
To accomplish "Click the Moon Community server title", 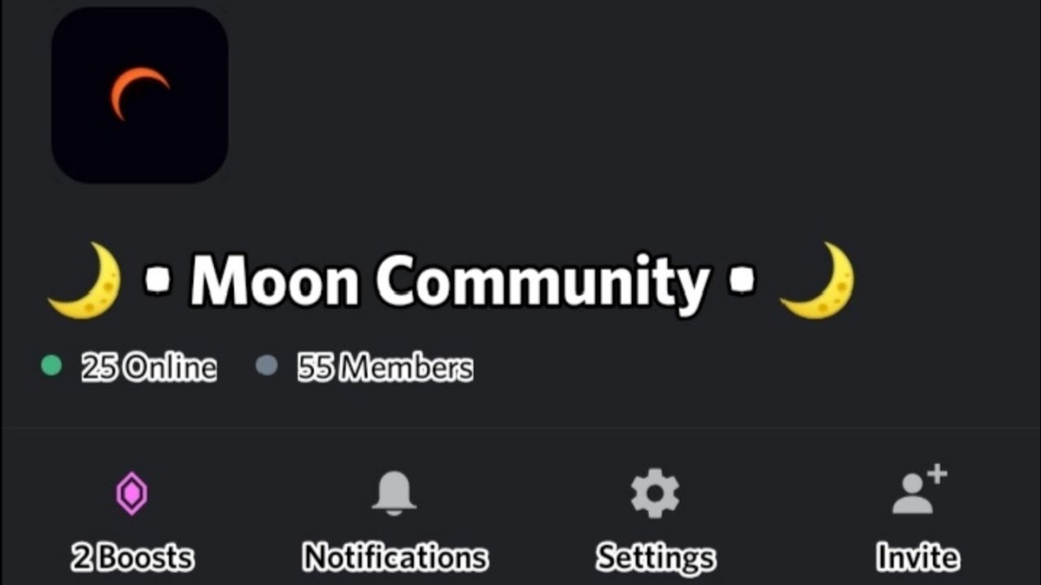I will 450,281.
